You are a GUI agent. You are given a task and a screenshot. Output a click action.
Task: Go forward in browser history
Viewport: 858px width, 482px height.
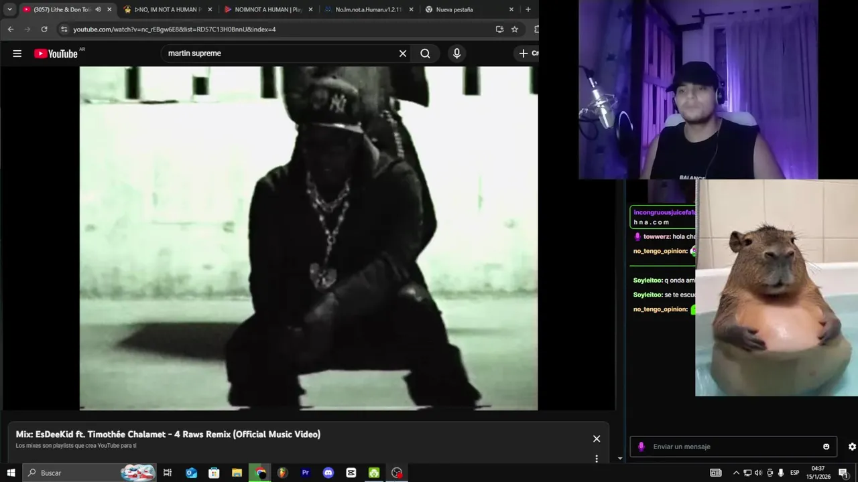point(27,29)
